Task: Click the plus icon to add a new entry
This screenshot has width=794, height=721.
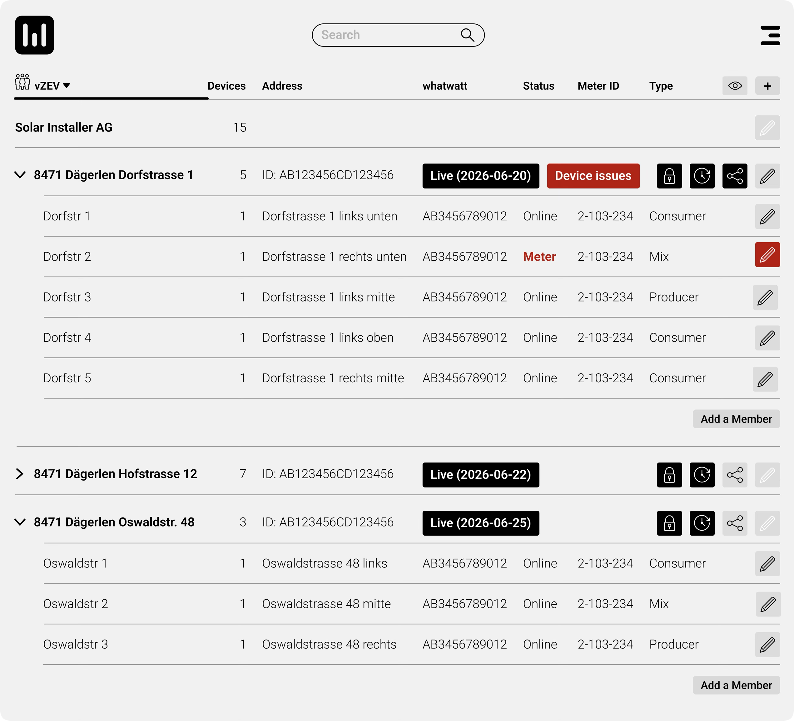Action: [x=767, y=86]
